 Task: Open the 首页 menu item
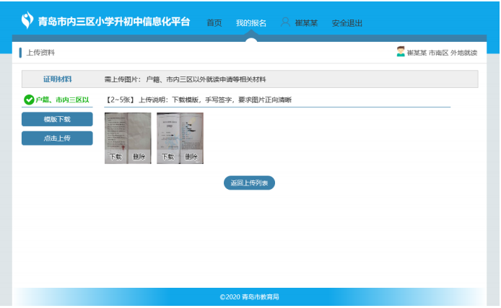pos(214,23)
